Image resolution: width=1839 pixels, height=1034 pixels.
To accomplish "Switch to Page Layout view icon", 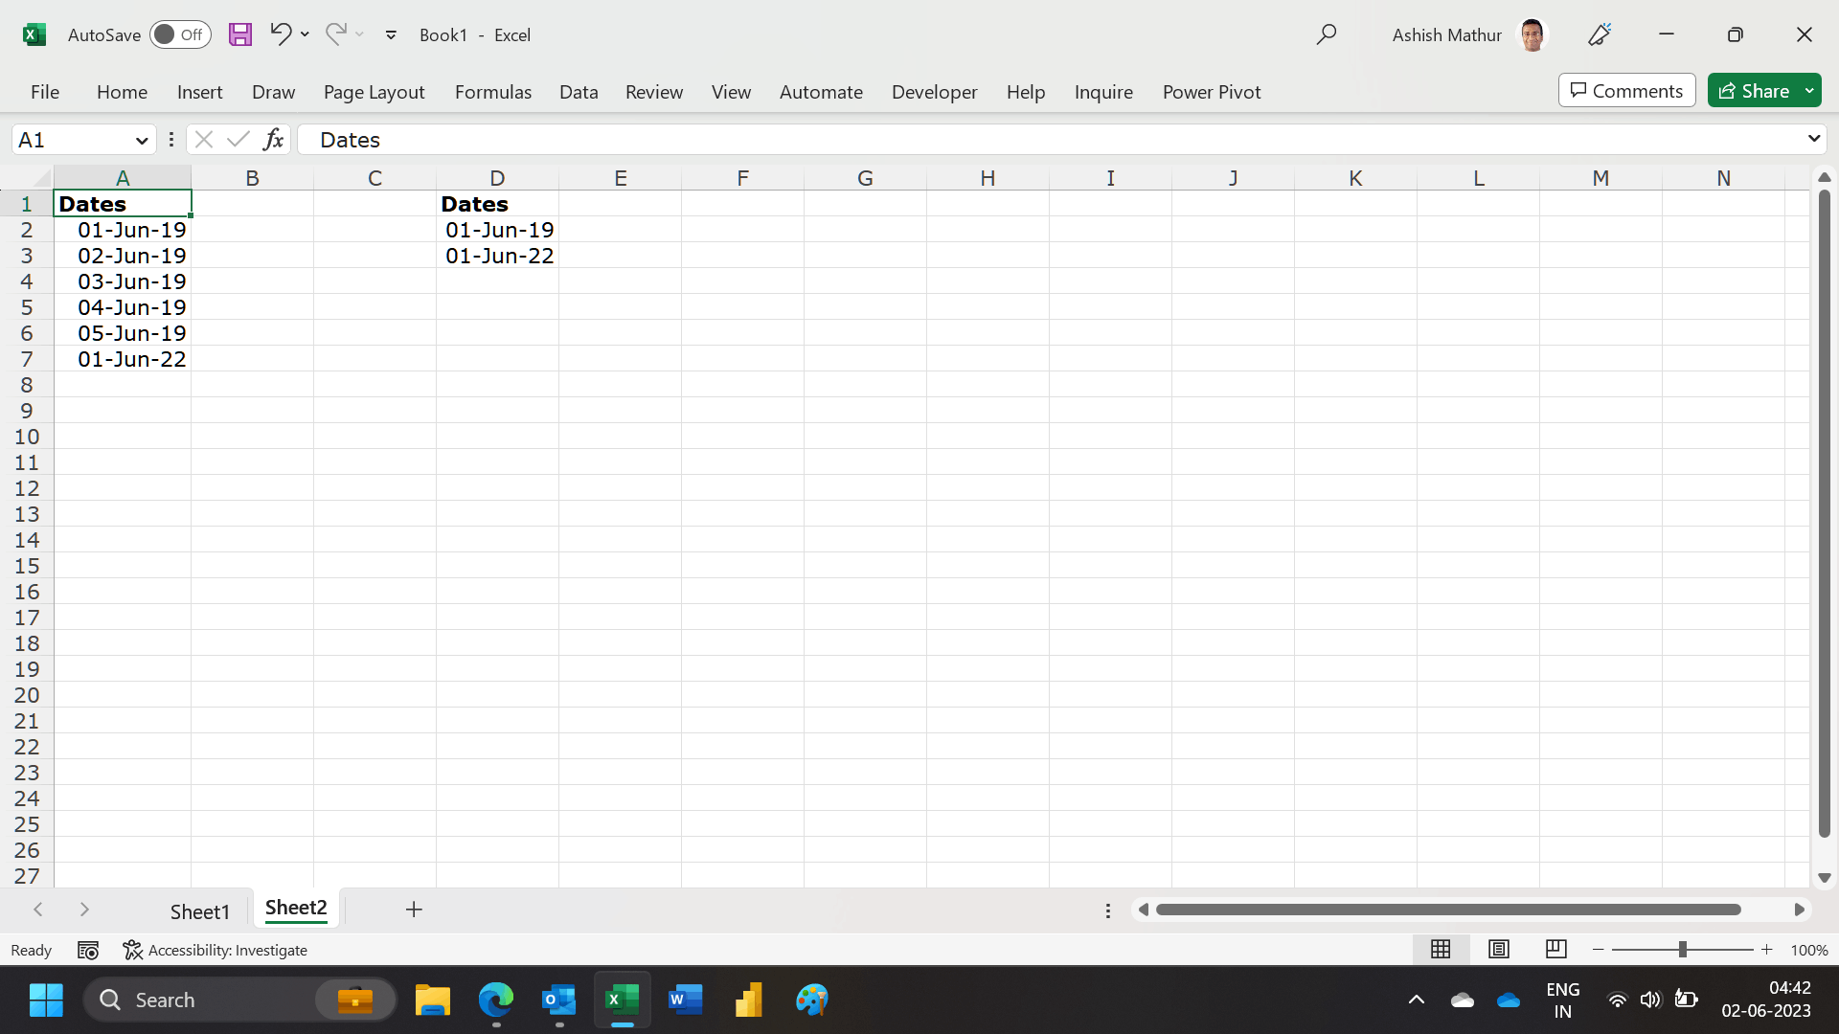I will tap(1499, 949).
